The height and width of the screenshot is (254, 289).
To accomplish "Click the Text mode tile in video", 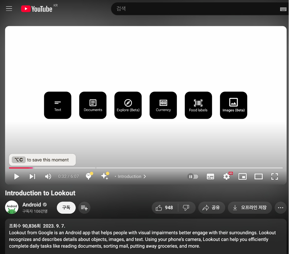I will (58, 105).
